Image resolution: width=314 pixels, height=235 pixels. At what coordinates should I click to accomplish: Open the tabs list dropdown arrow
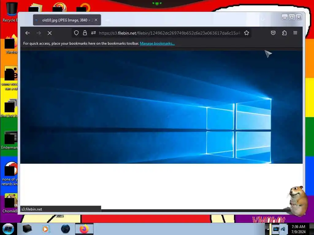(263, 20)
